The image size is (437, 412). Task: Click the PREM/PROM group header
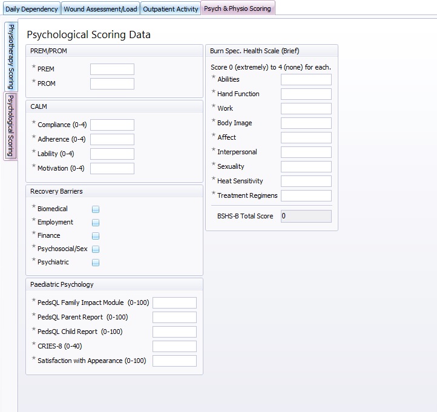tap(114, 51)
